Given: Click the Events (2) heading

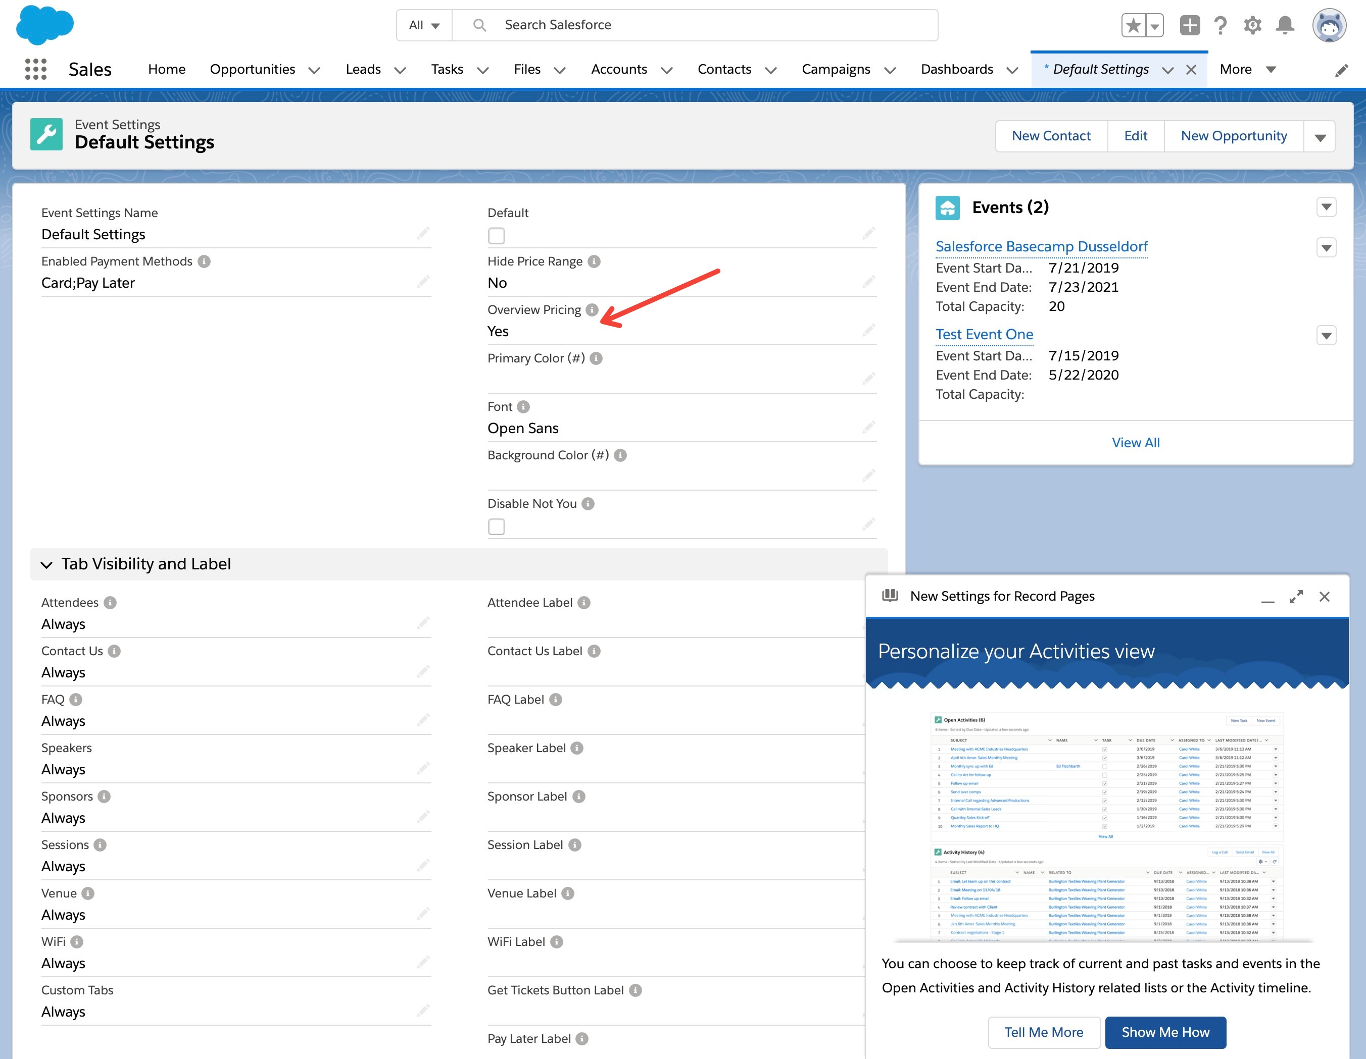Looking at the screenshot, I should pyautogui.click(x=1010, y=207).
